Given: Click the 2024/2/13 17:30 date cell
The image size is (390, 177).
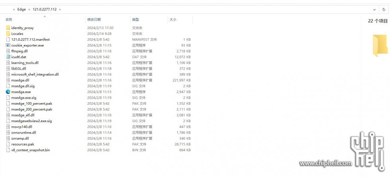Looking at the screenshot, I should coord(100,28).
